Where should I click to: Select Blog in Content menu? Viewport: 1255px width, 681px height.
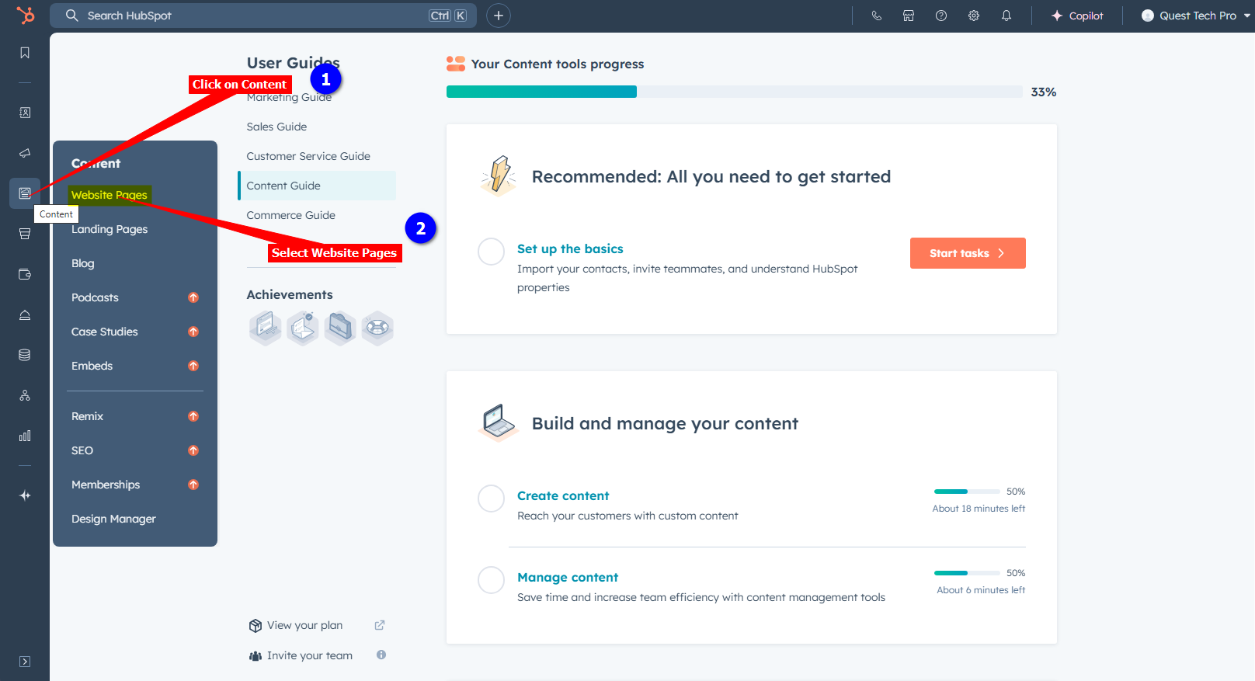(x=83, y=263)
